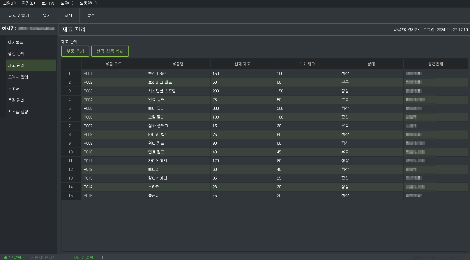Open the 도구 menu
This screenshot has height=260, width=470.
click(x=67, y=3)
